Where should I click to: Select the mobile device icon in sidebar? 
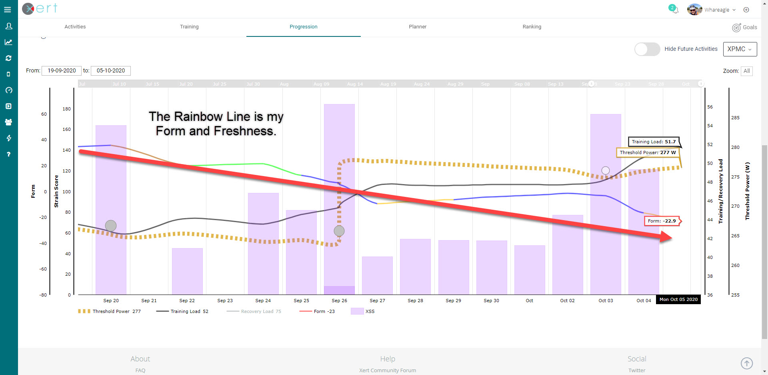[8, 74]
